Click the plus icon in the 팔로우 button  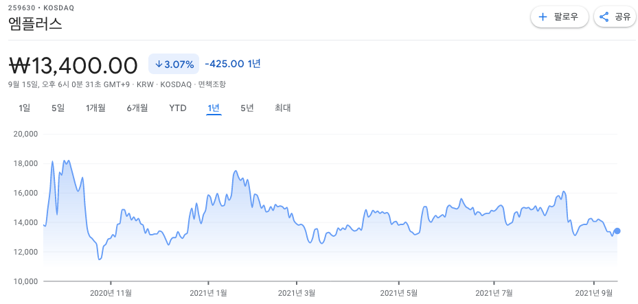point(543,17)
